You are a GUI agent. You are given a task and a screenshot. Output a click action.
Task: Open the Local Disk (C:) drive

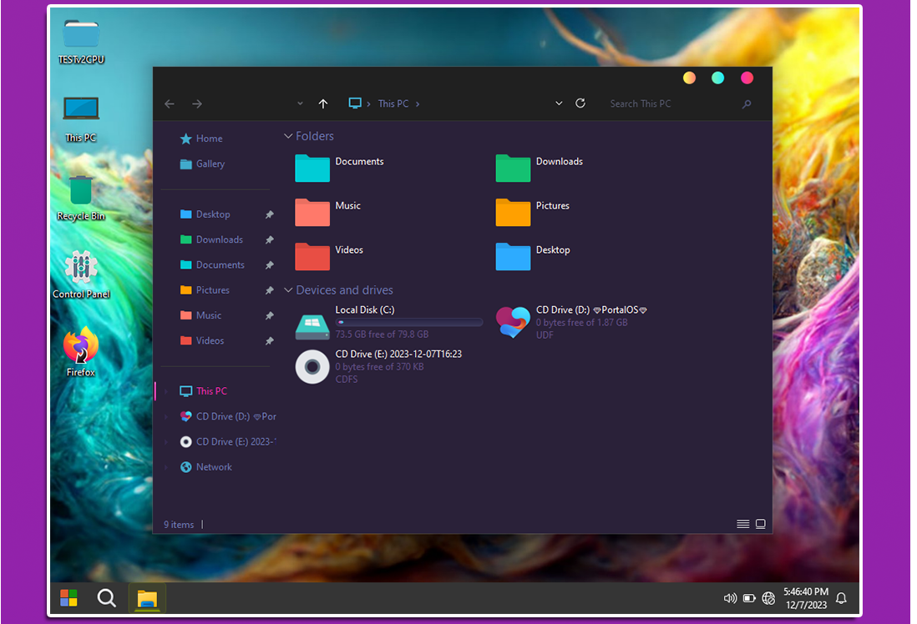point(313,323)
